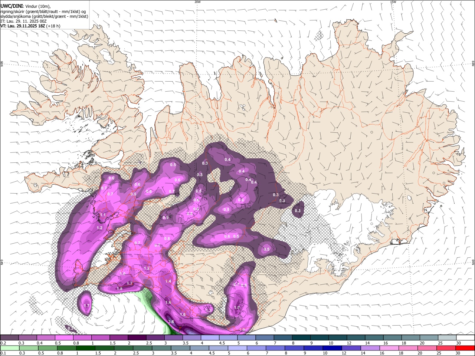Click the 15W longitude label
Image resolution: width=475 pixels, height=356 pixels.
point(393,2)
